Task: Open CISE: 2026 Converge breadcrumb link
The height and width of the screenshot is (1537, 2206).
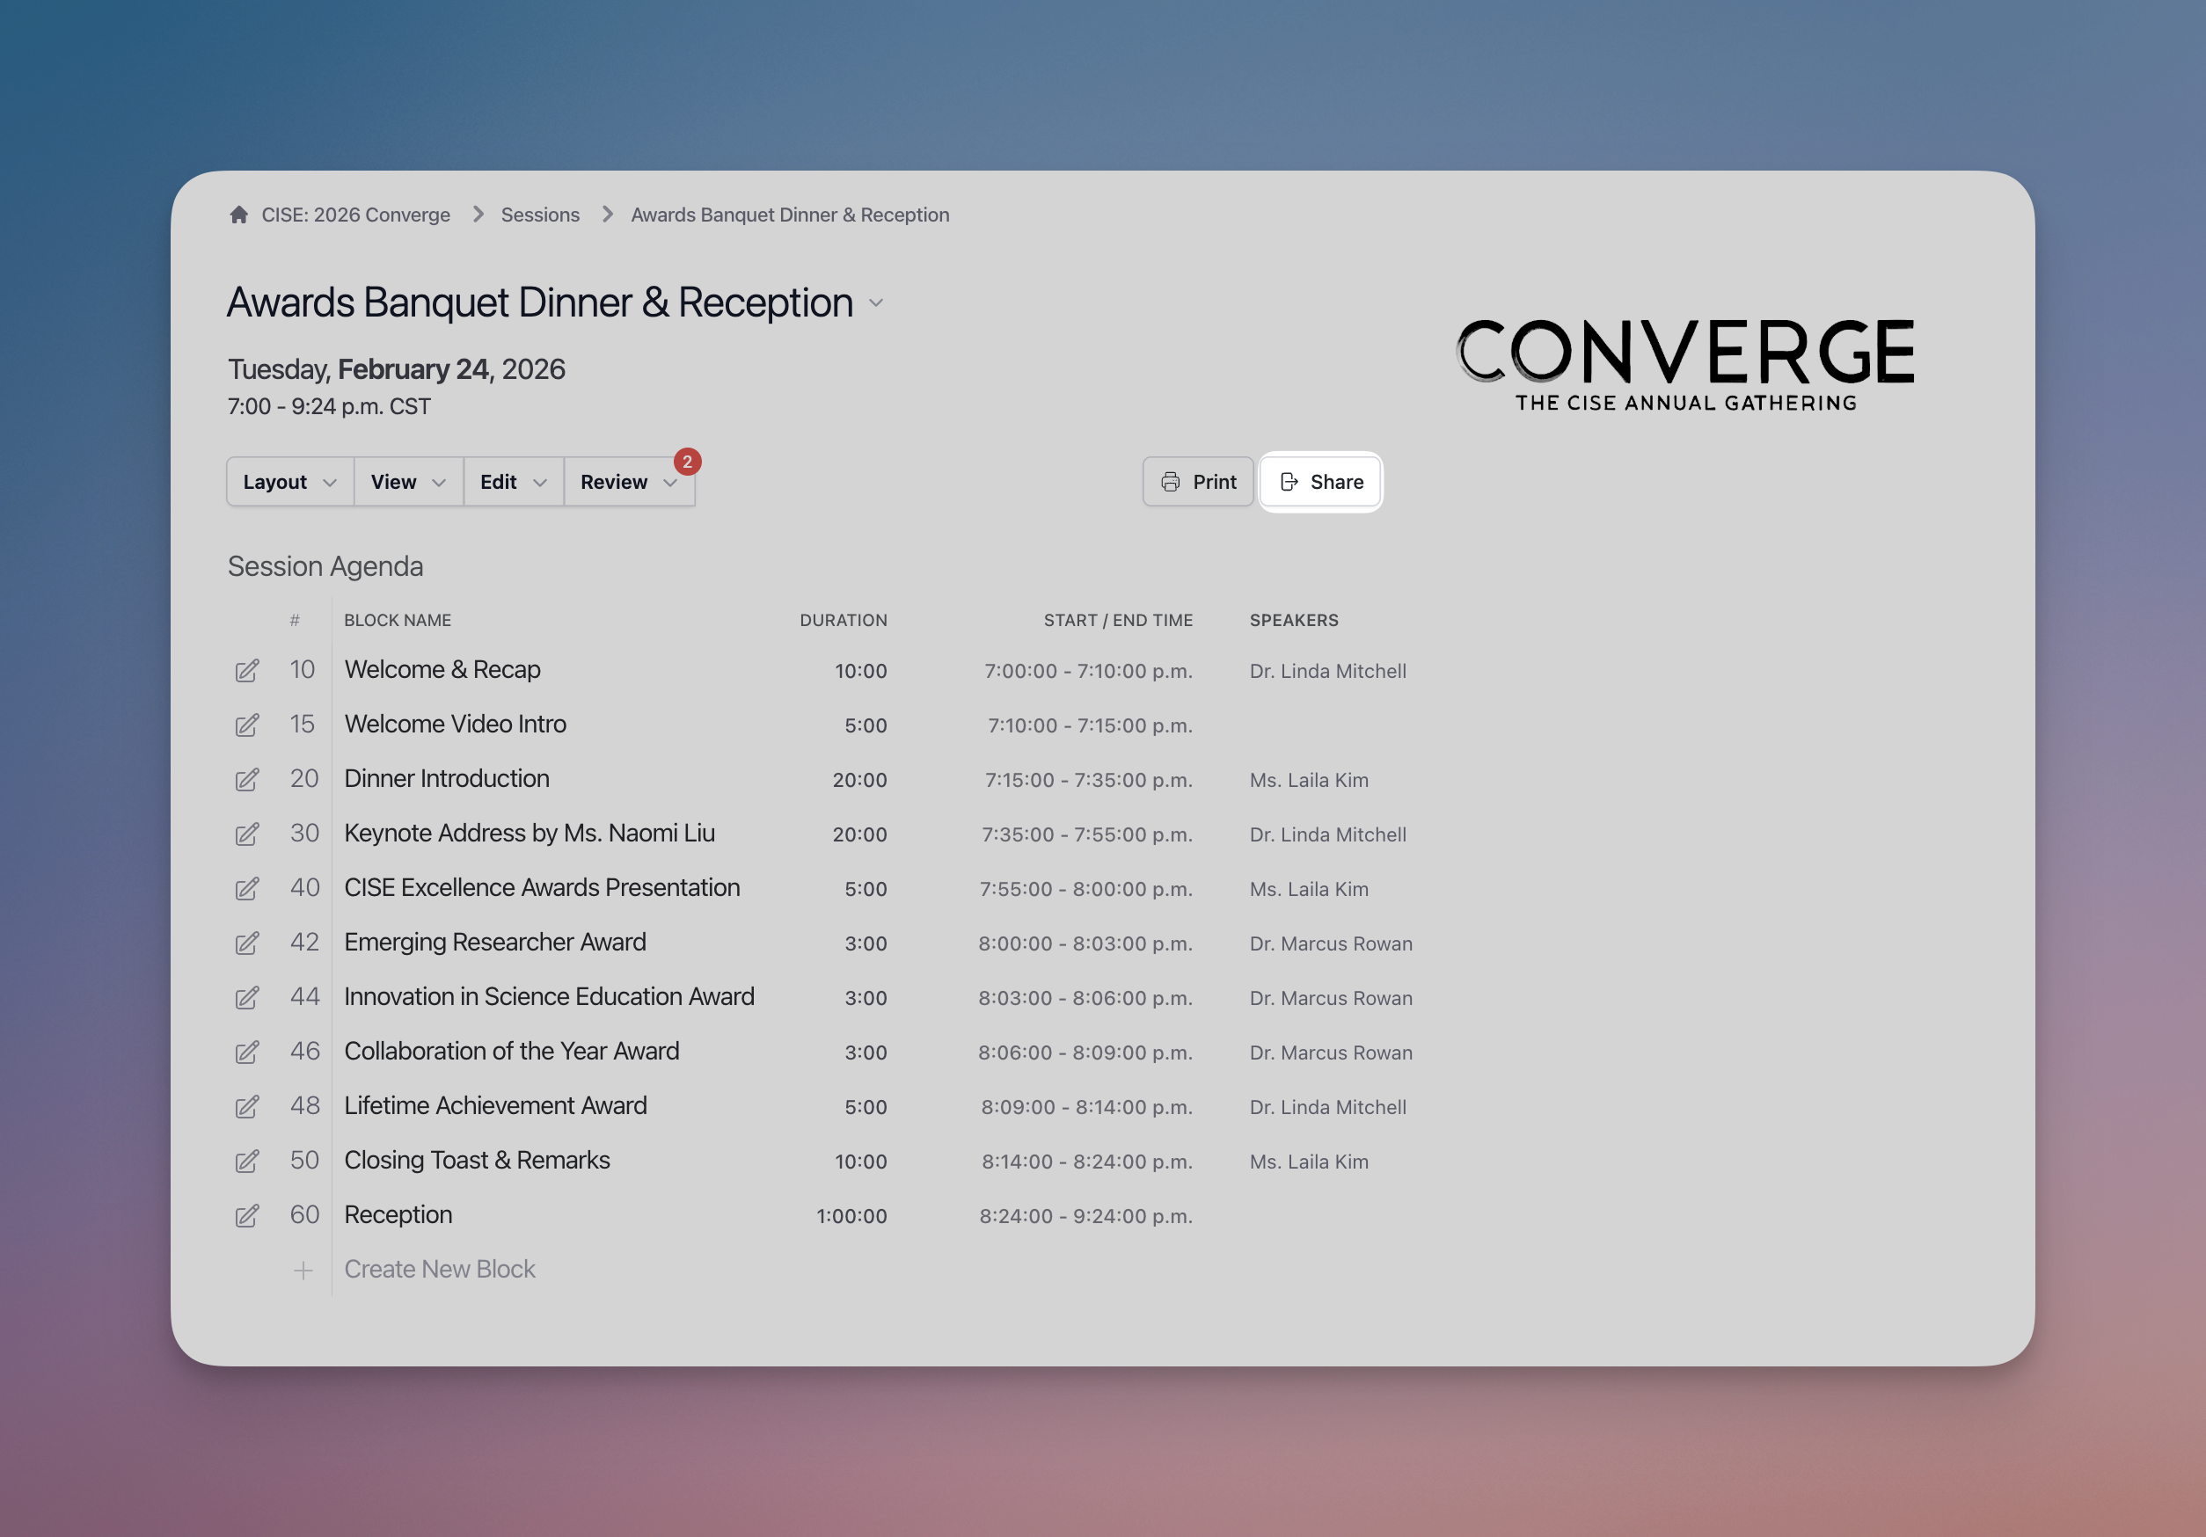Action: pyautogui.click(x=355, y=215)
